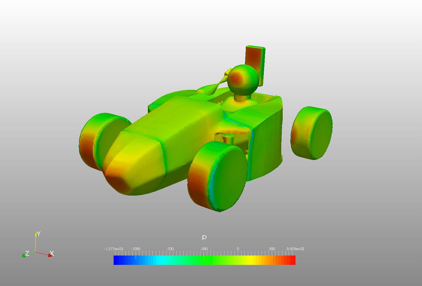The image size is (422, 286).
Task: Click the Y axis label
Action: [39, 234]
